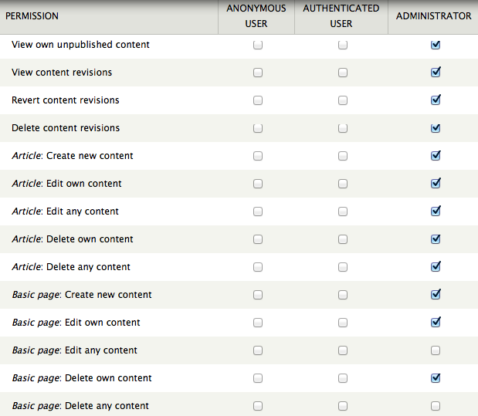Screen dimensions: 478x416
Task: Click the 'Article: Edit any content' label
Action: (65, 211)
